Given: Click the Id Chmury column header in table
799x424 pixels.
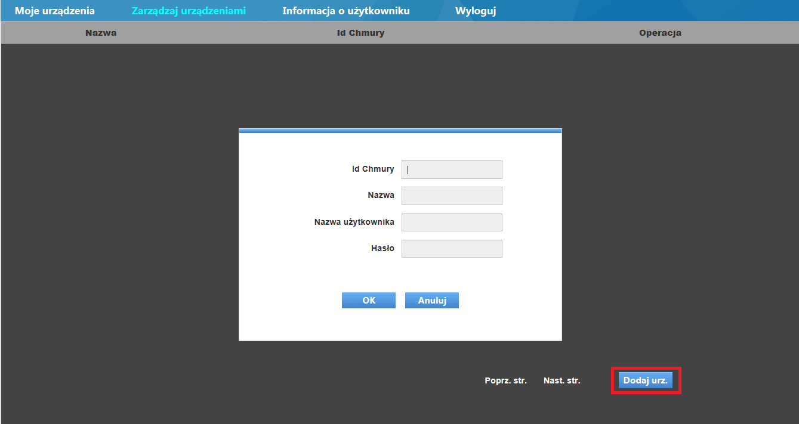Looking at the screenshot, I should [361, 33].
